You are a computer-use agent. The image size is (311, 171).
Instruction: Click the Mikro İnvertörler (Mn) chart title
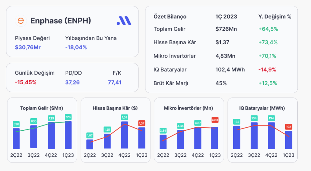188,108
